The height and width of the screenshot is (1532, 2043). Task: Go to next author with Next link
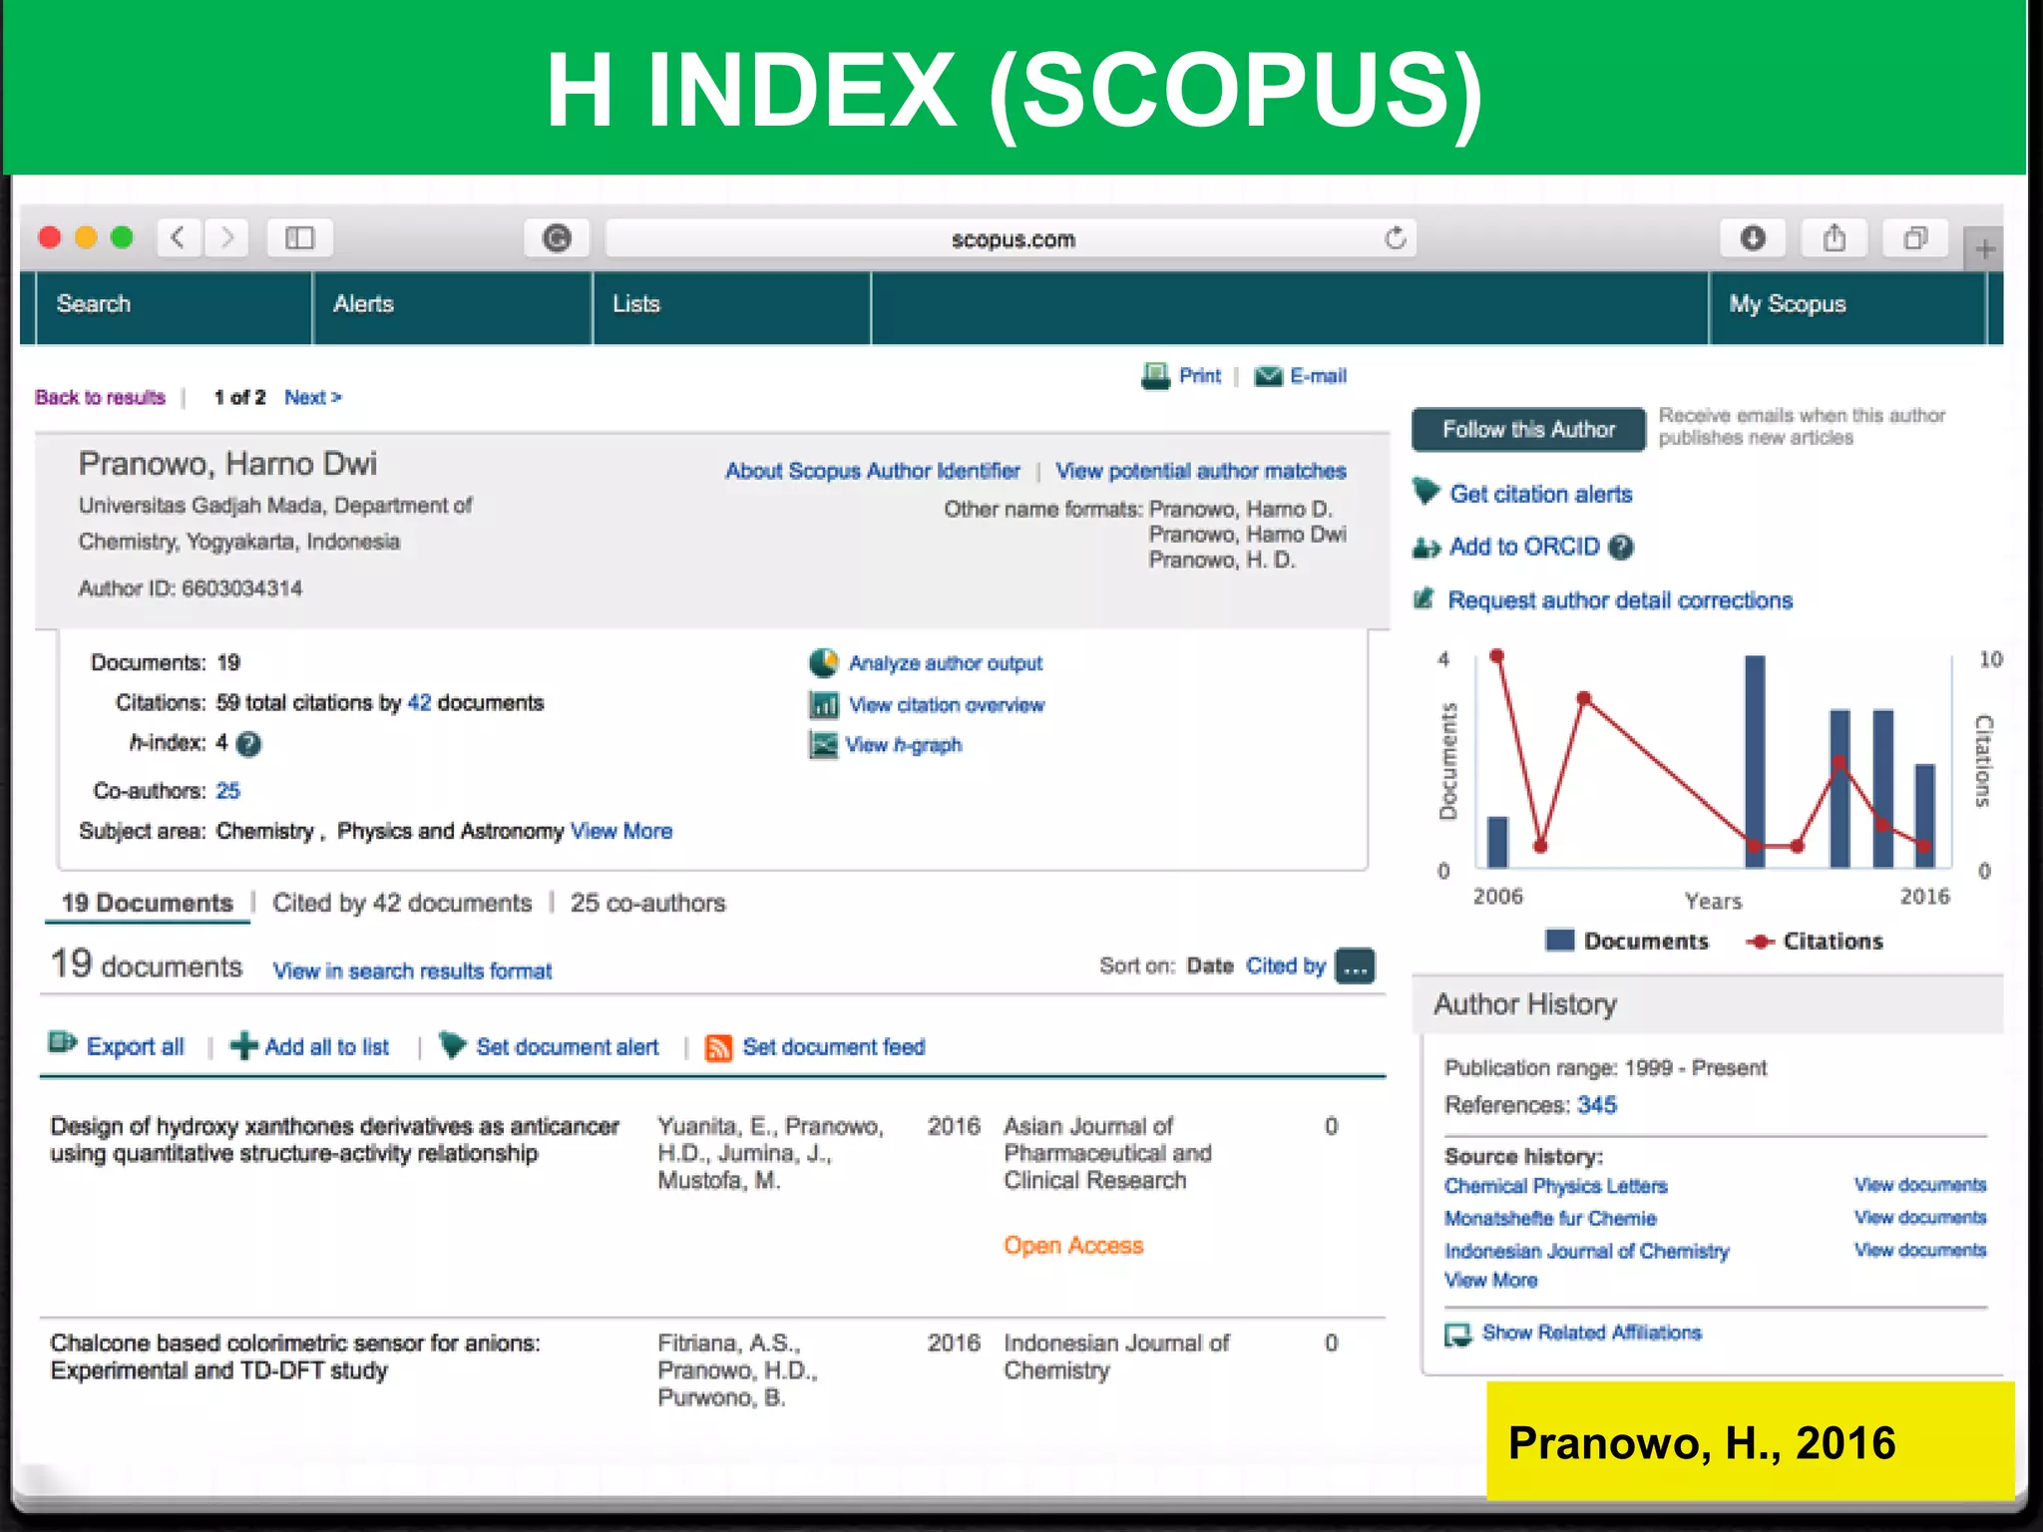click(312, 397)
